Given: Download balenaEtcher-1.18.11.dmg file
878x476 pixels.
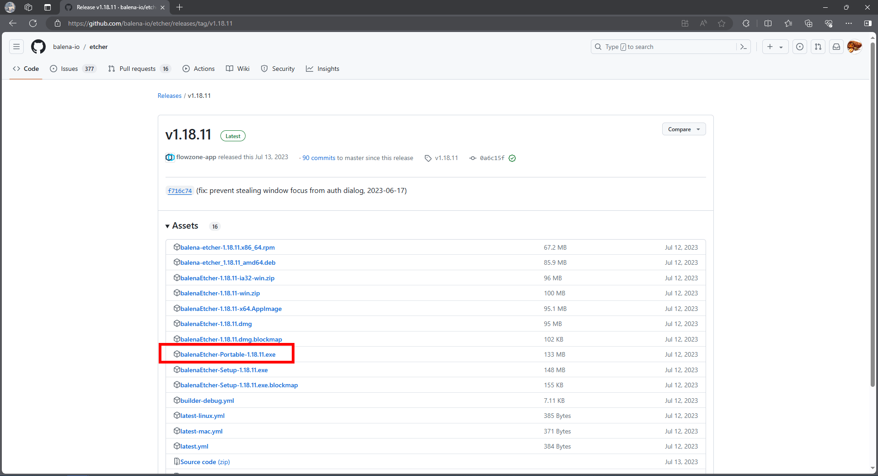Looking at the screenshot, I should click(x=216, y=324).
